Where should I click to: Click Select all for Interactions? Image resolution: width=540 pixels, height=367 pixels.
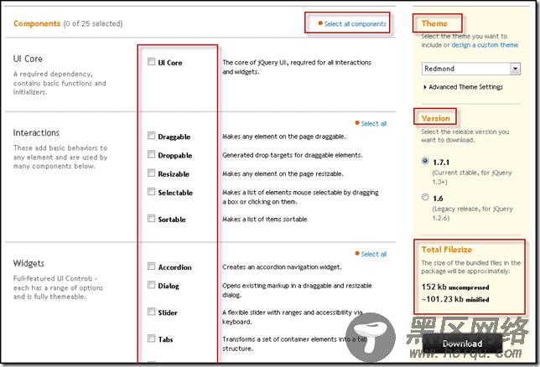point(374,124)
